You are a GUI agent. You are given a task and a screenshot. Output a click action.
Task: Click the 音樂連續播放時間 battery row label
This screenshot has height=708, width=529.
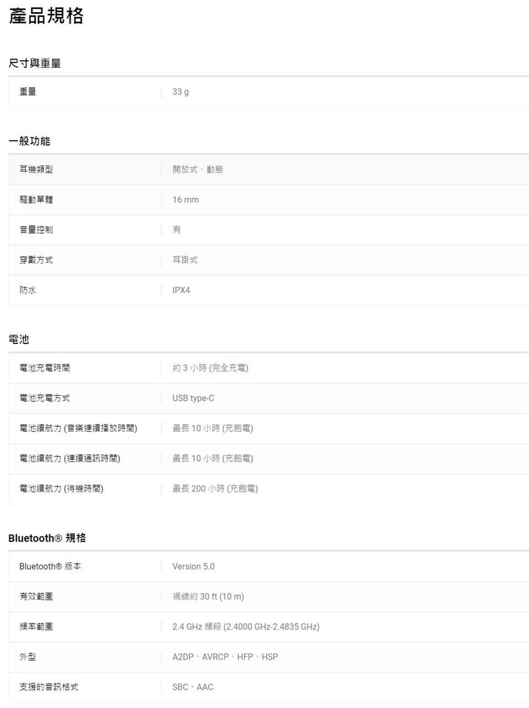coord(78,428)
